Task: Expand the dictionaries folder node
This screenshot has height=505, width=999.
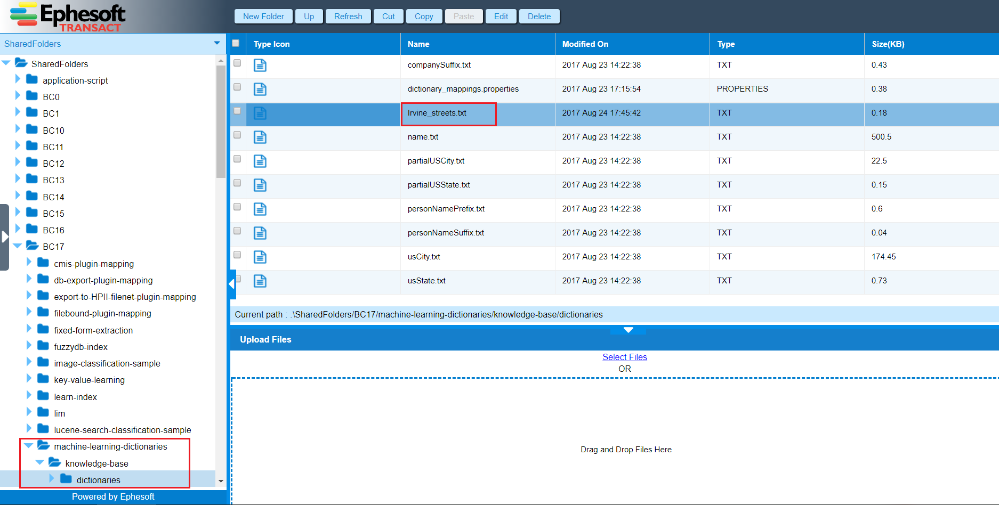Action: click(51, 478)
